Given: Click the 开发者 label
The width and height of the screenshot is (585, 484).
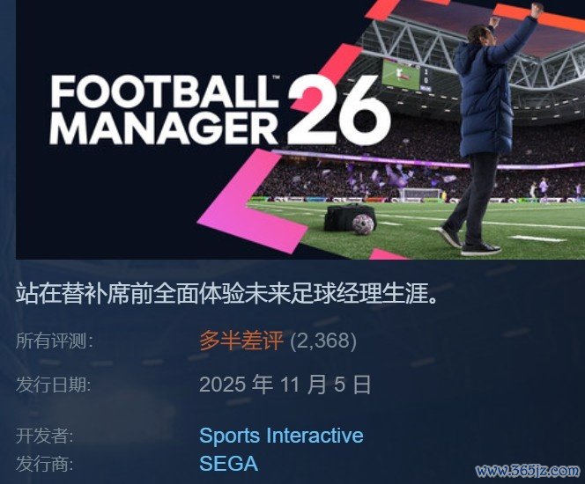Looking at the screenshot, I should [45, 436].
